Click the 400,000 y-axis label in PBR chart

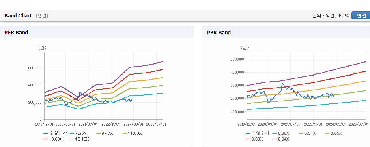coord(238,72)
